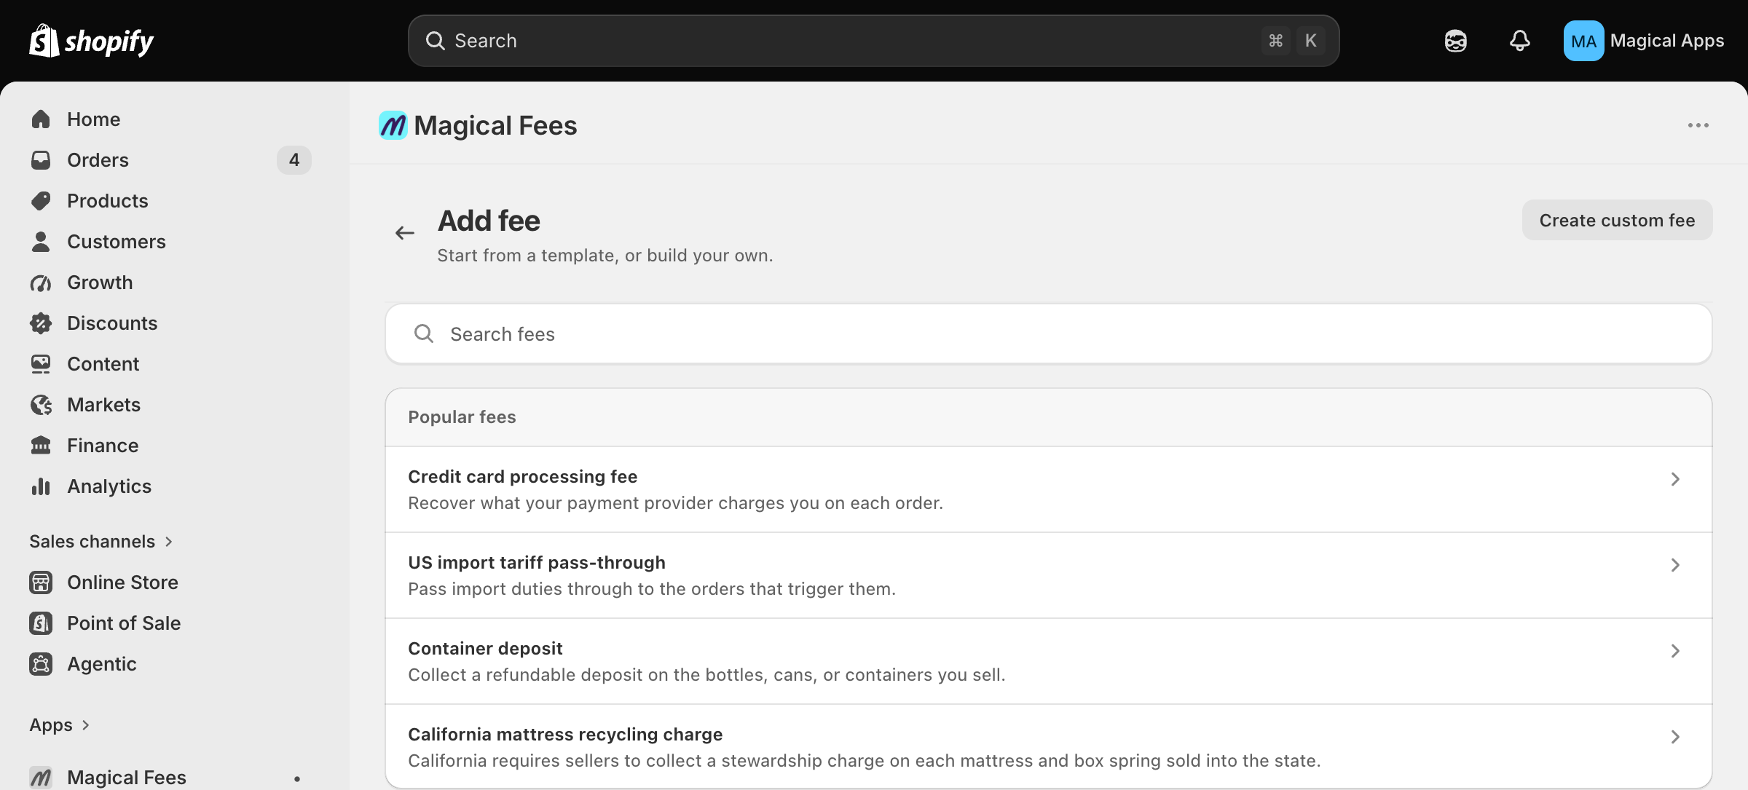Go back using the left arrow
1748x790 pixels.
405,233
